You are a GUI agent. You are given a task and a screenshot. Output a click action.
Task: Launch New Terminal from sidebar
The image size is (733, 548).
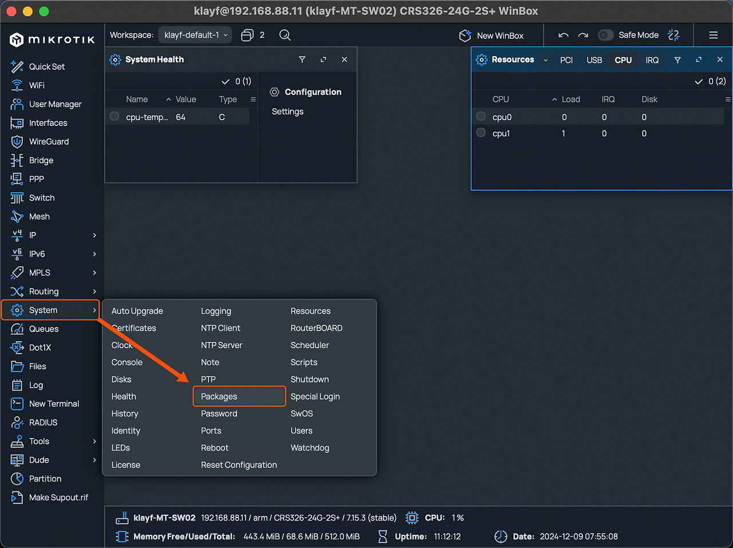click(54, 404)
